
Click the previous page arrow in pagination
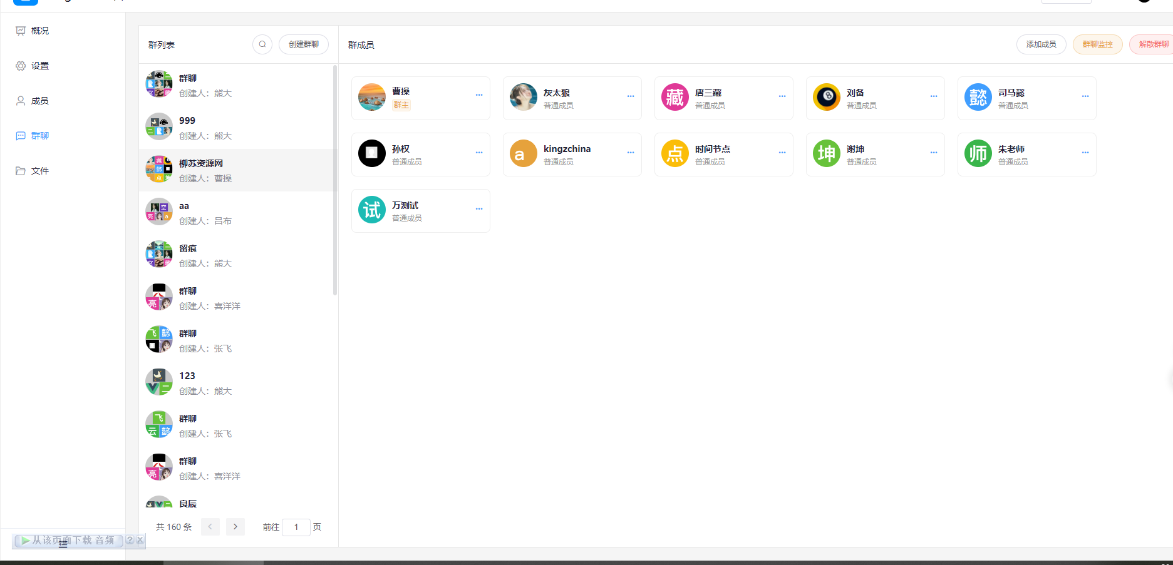click(210, 527)
